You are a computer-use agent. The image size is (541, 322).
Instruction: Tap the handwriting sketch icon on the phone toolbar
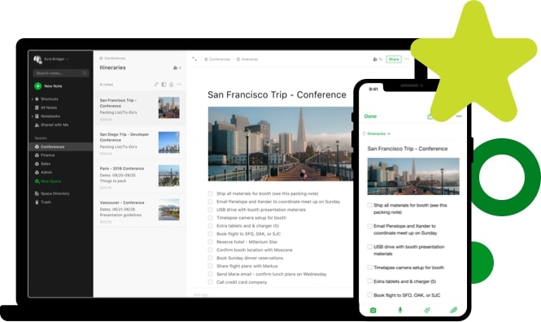(x=427, y=310)
